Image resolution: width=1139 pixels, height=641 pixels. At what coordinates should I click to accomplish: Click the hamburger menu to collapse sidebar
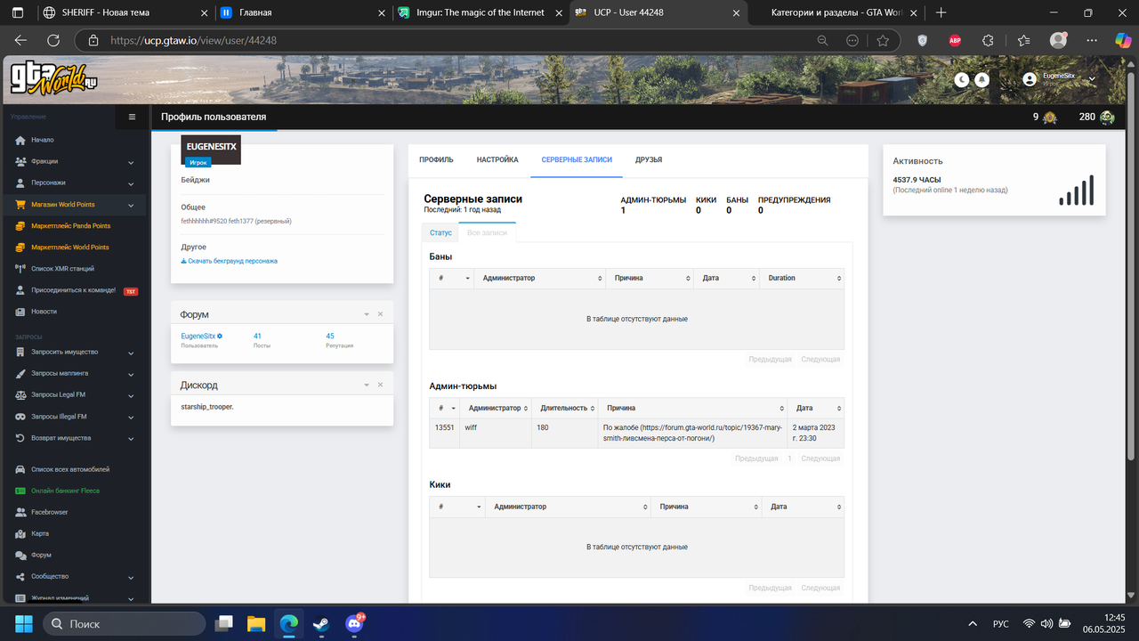132,117
